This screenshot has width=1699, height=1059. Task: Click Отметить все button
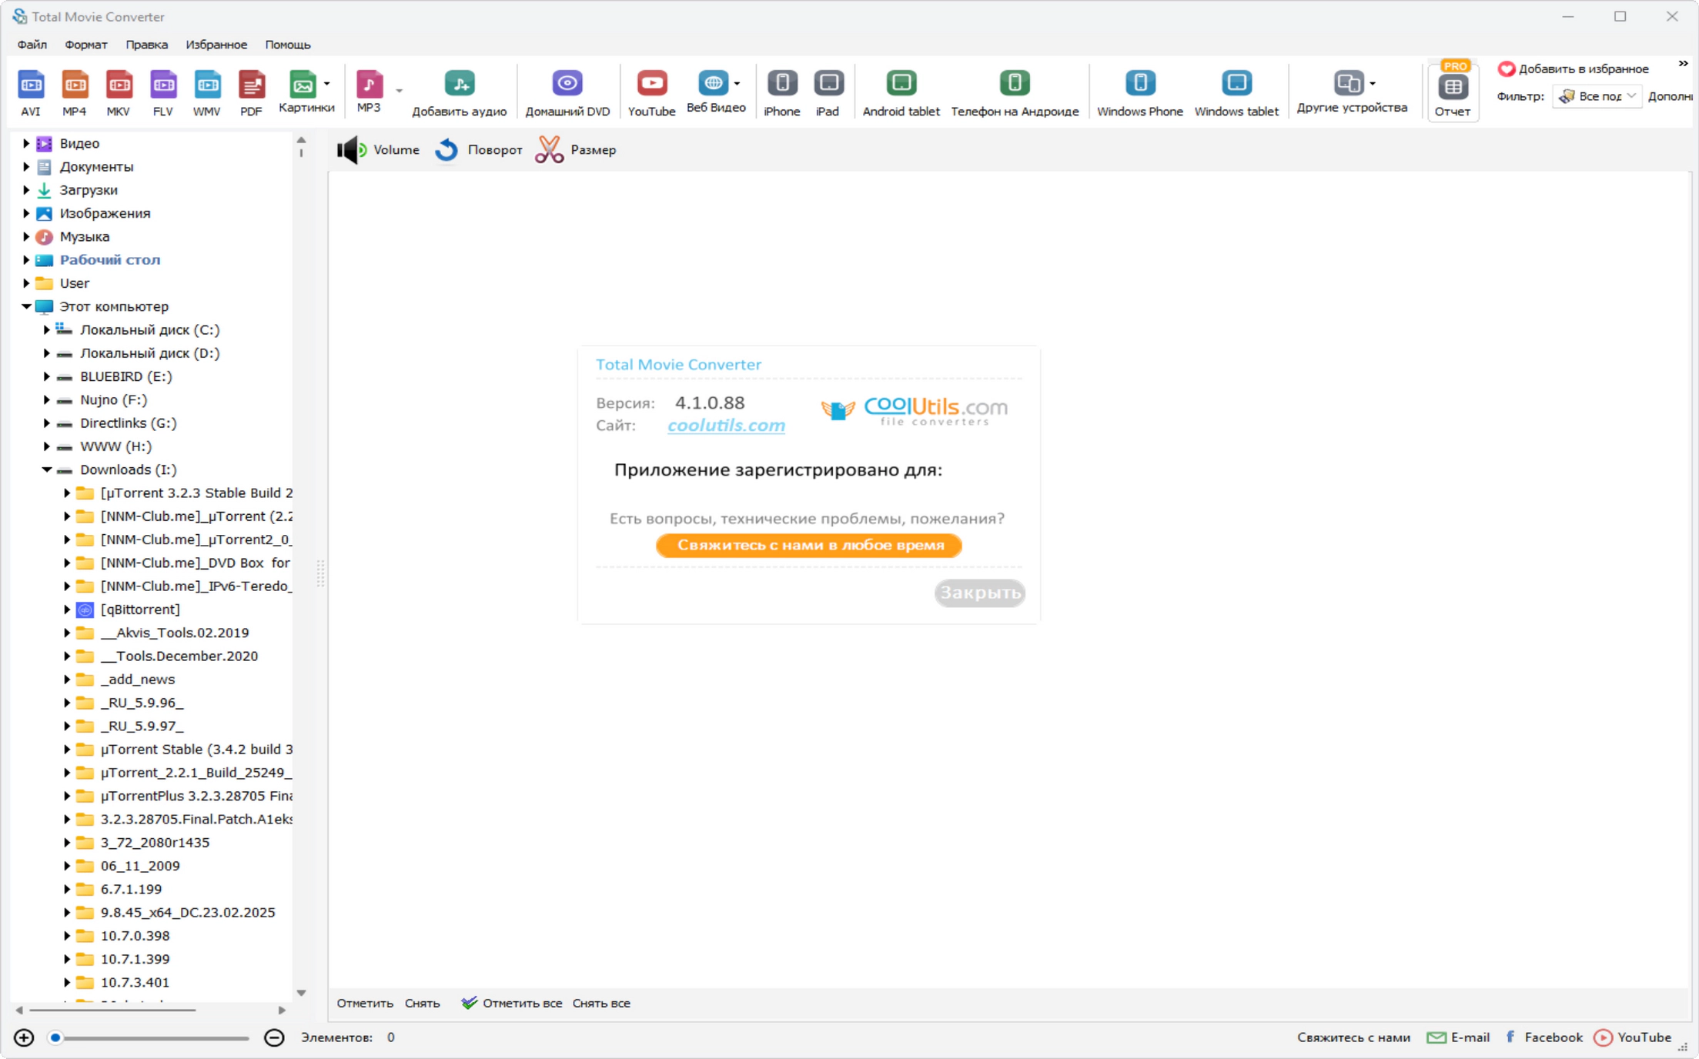(512, 1003)
